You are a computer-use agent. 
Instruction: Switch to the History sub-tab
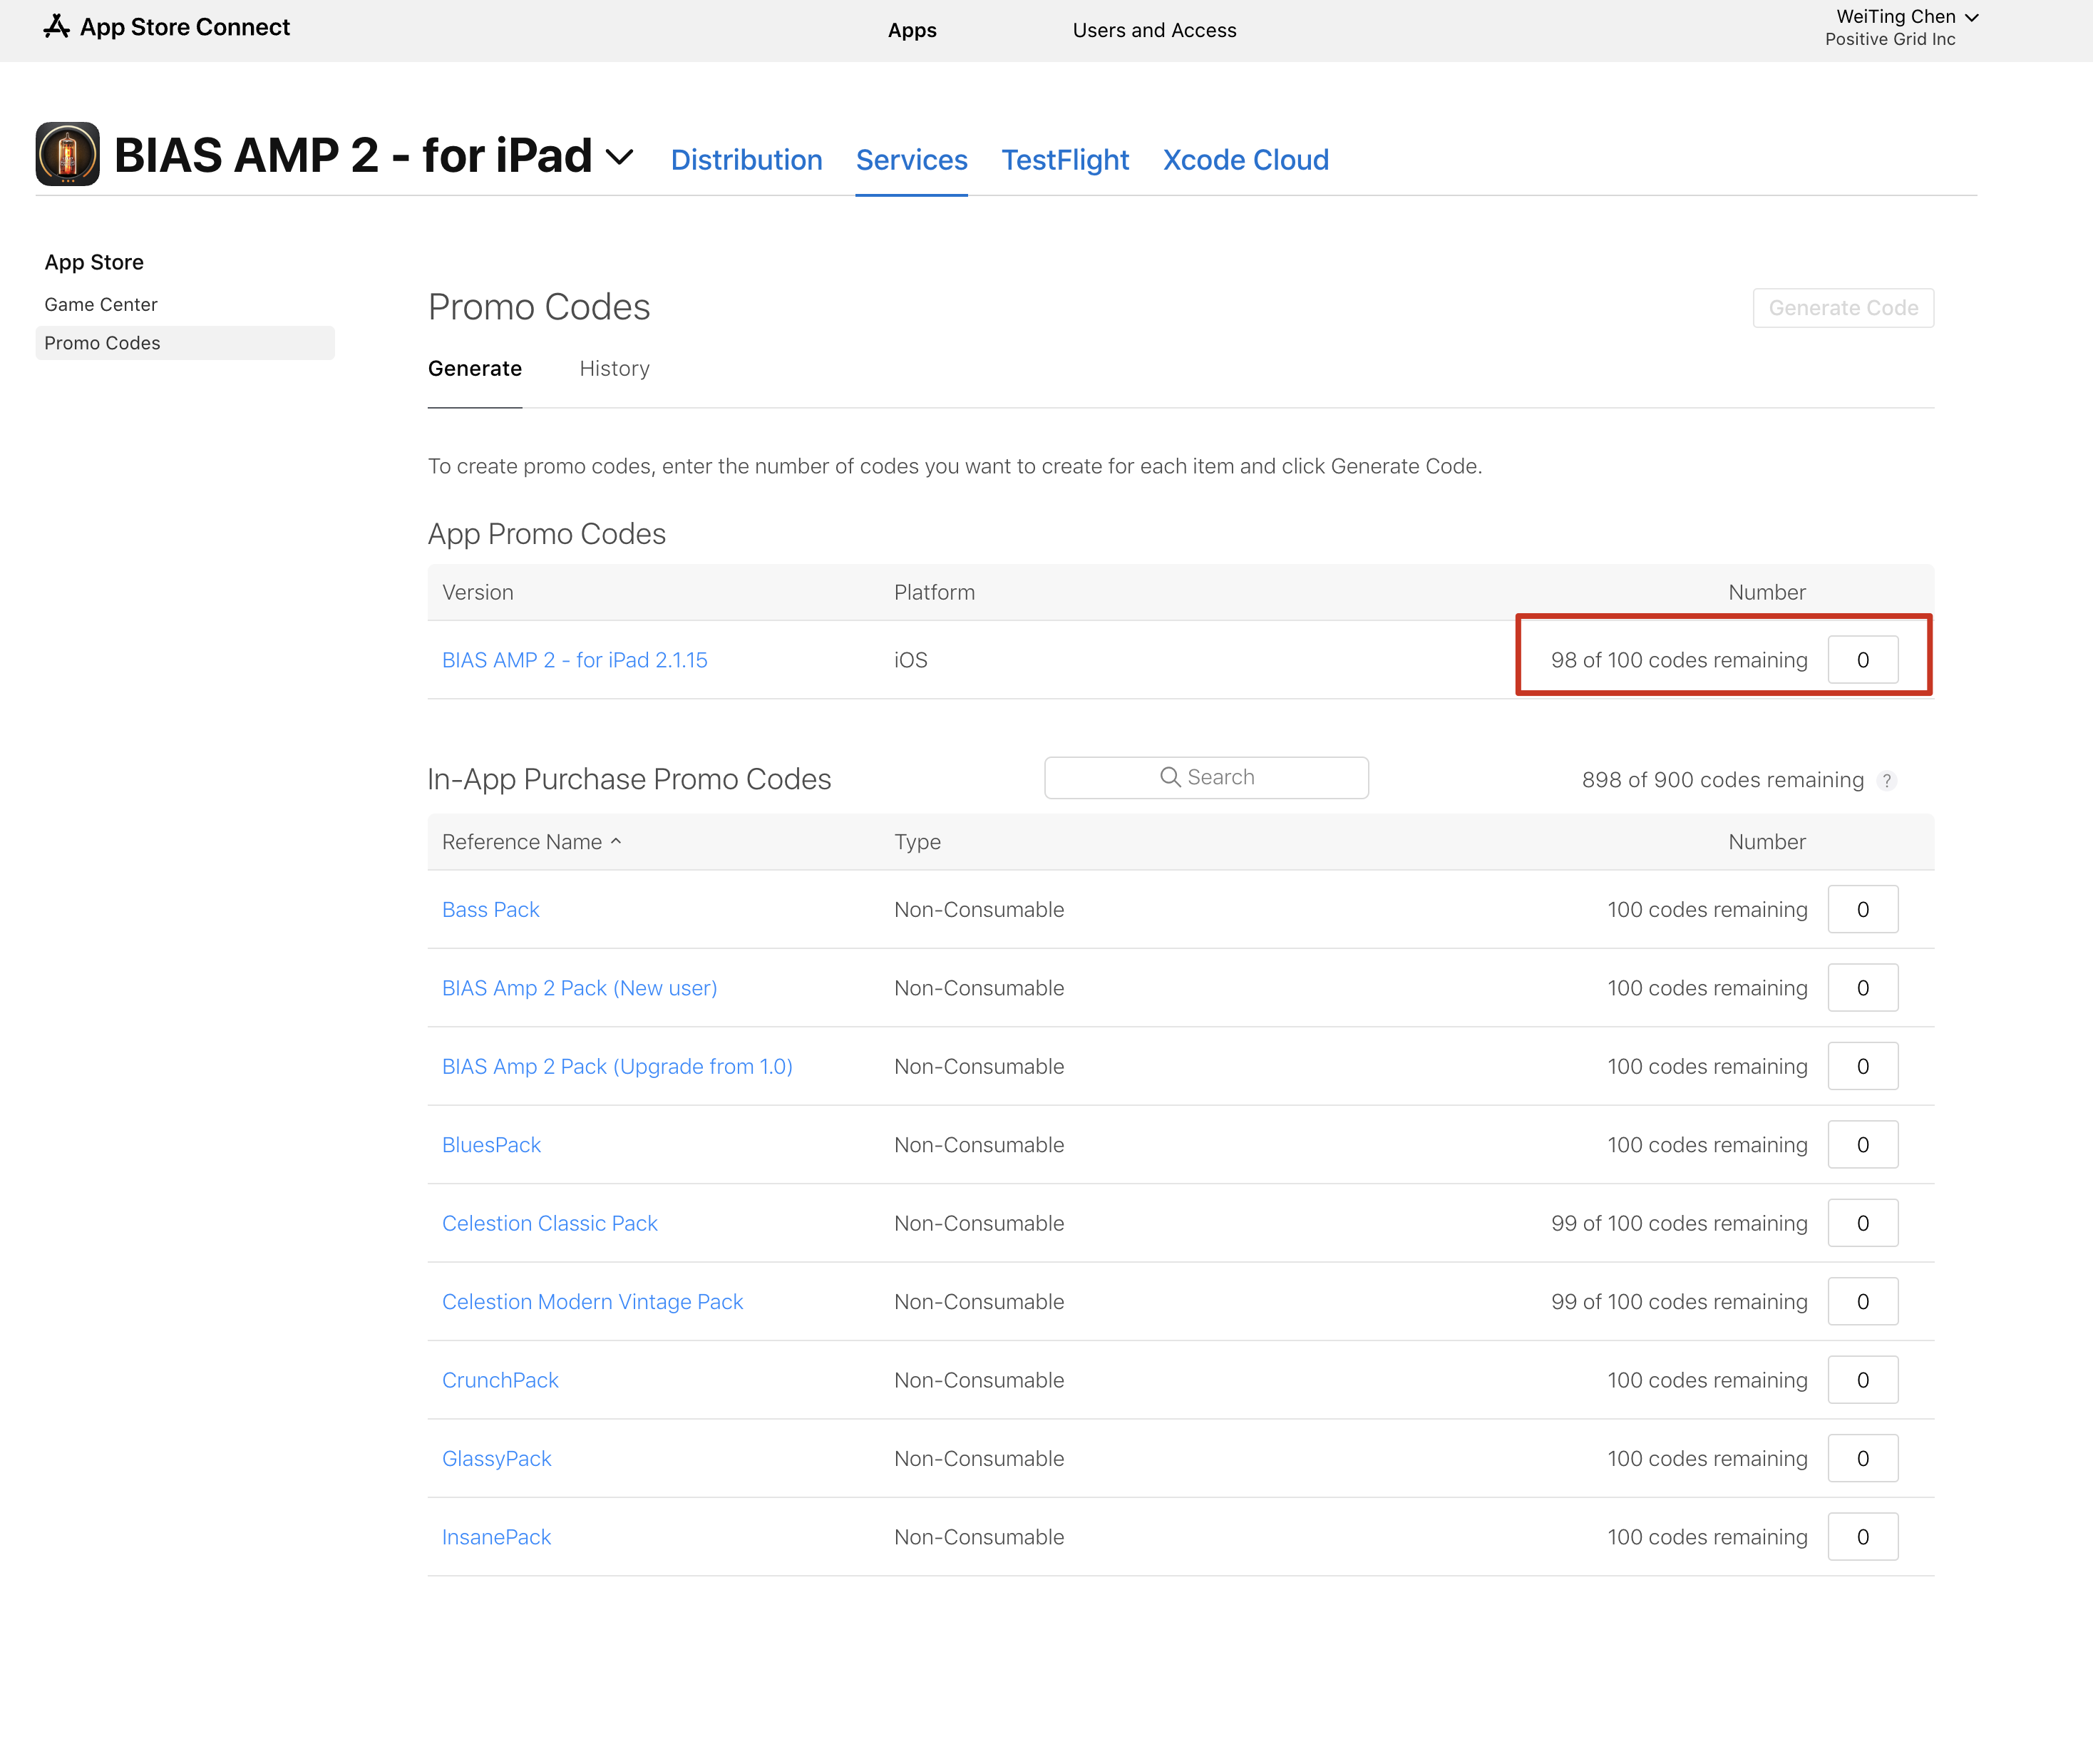(x=614, y=368)
